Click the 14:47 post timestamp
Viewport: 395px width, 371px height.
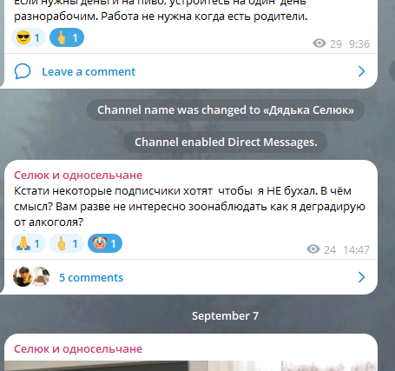tap(356, 249)
